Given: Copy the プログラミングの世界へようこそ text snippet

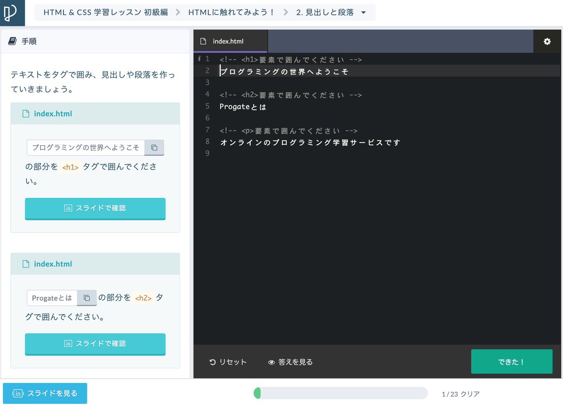Looking at the screenshot, I should pyautogui.click(x=154, y=148).
